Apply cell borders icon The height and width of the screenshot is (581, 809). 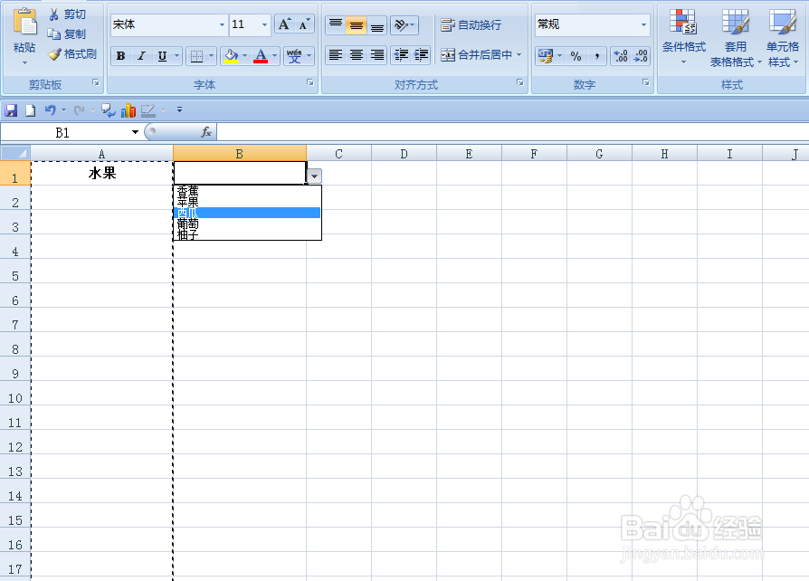196,56
